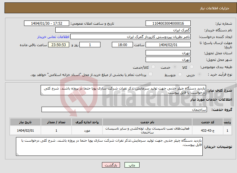Click the شهر محل تحویل تهران field
The width and height of the screenshot is (237, 173).
pos(168,59)
